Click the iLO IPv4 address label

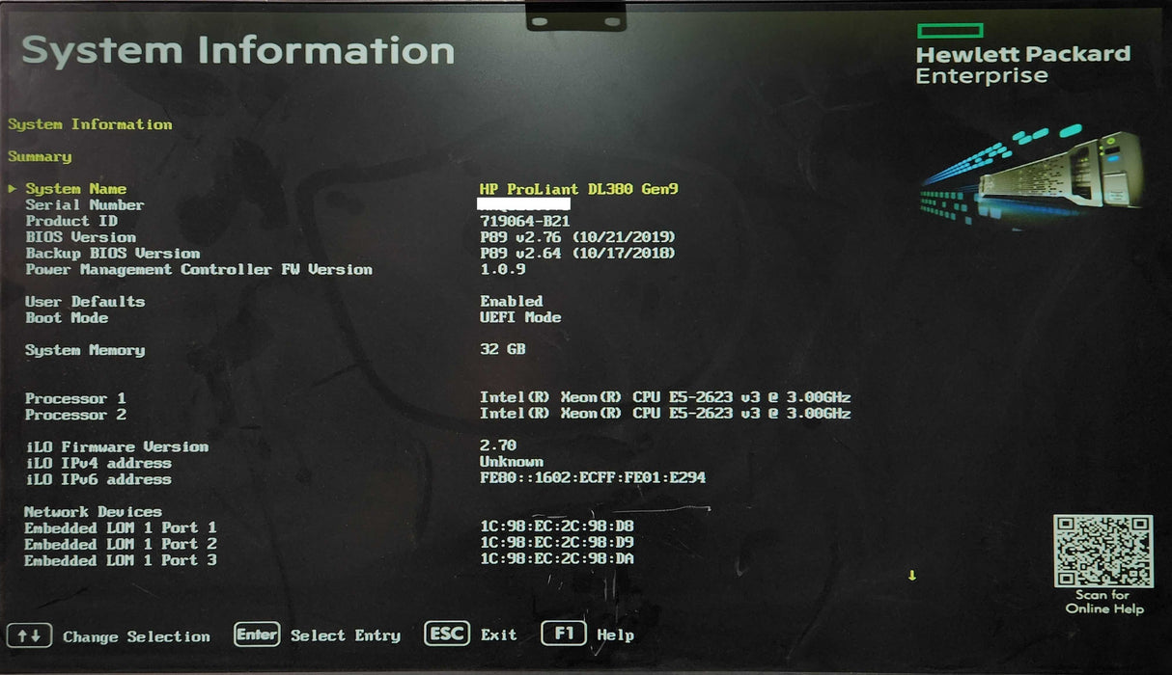pyautogui.click(x=98, y=463)
